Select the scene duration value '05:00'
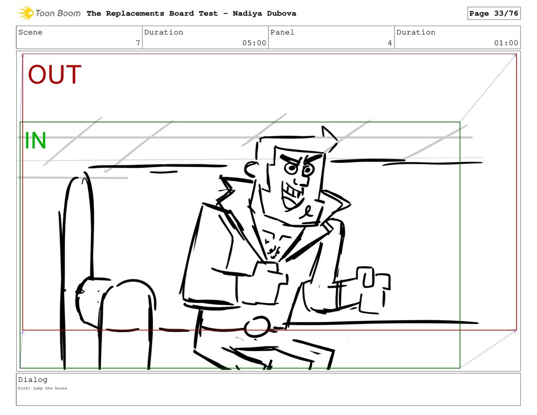The image size is (537, 415). coord(254,43)
